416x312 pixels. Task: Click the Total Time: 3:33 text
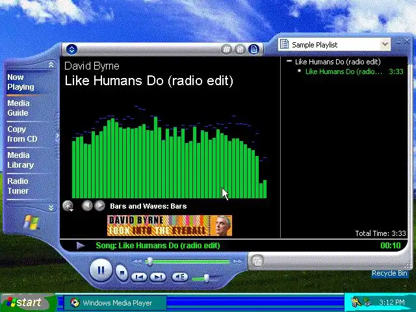coord(380,233)
